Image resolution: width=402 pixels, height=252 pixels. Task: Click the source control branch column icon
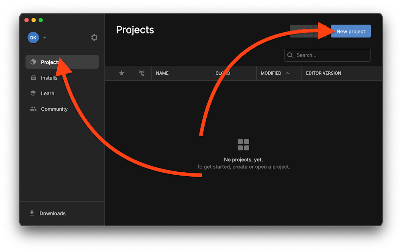point(142,73)
